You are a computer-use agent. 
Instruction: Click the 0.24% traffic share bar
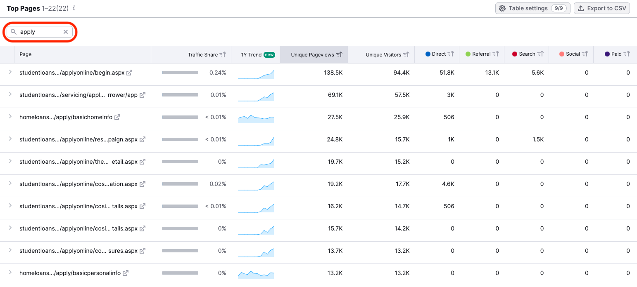point(180,73)
